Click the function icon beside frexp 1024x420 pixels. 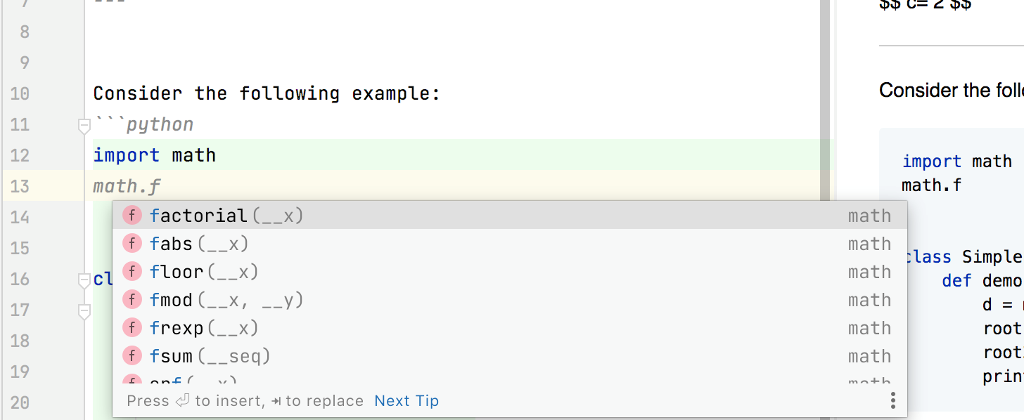(132, 327)
